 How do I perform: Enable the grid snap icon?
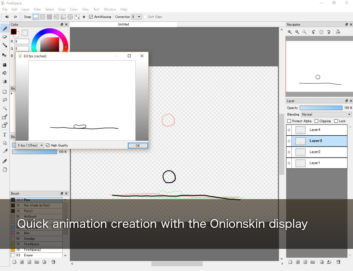point(49,17)
